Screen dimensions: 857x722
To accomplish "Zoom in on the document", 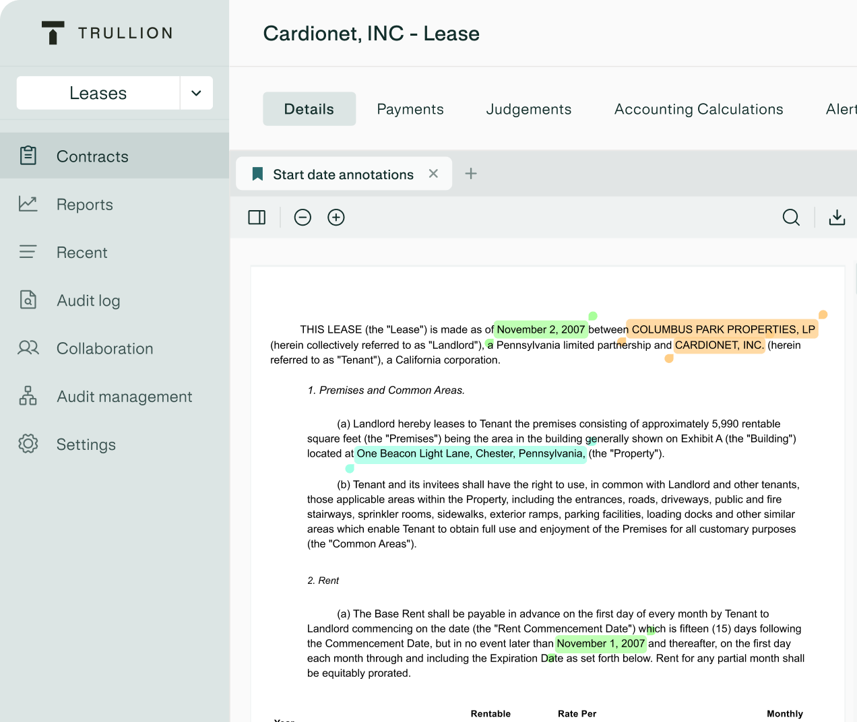I will (x=336, y=218).
